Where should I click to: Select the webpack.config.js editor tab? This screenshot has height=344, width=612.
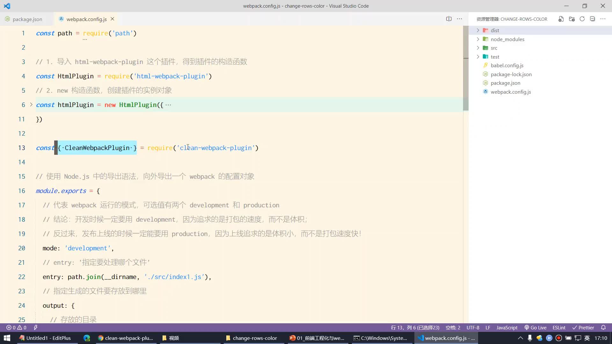pos(86,19)
